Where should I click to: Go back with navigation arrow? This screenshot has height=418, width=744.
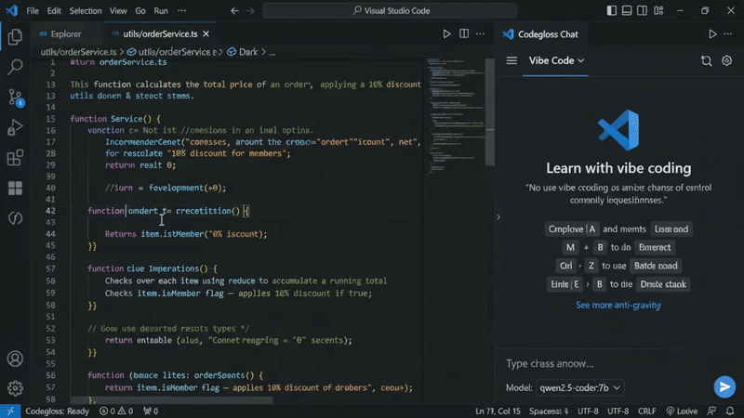click(x=234, y=10)
